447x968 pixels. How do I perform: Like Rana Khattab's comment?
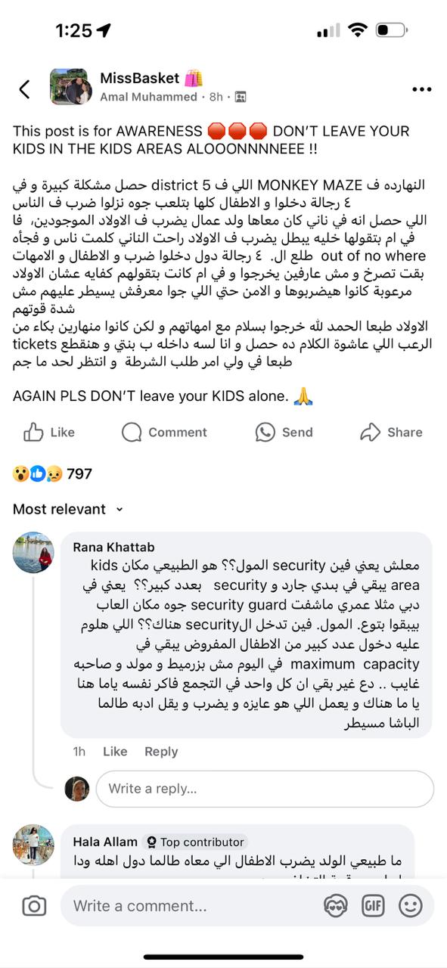[115, 751]
